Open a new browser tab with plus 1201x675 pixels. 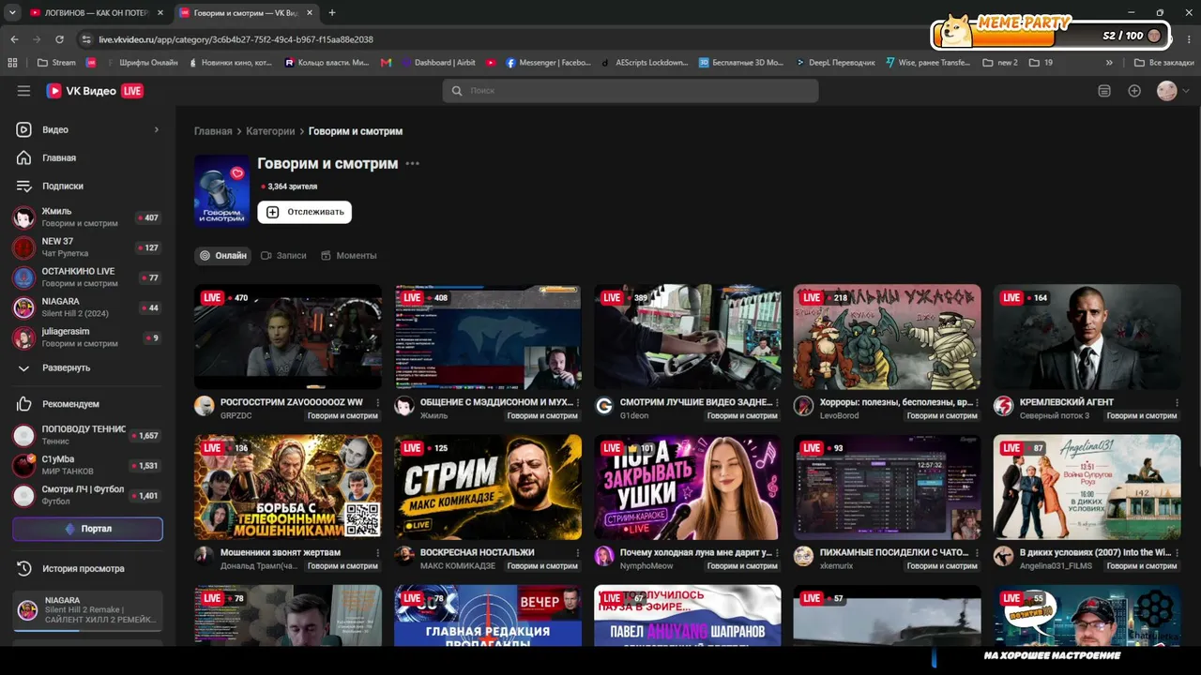pos(332,12)
